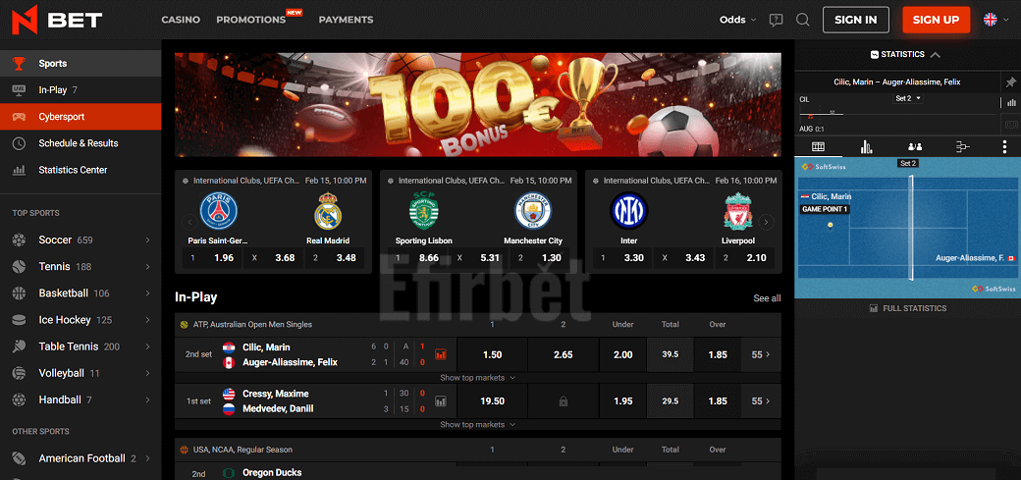Show top markets under Cressy match
1021x480 pixels.
[478, 425]
